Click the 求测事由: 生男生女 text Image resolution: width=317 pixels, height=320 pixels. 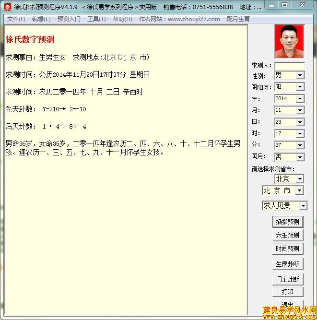pyautogui.click(x=35, y=58)
